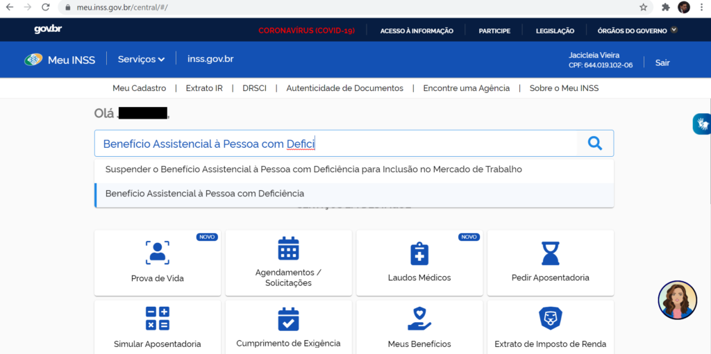Click the Meus Benefícios label
Image resolution: width=711 pixels, height=354 pixels.
pyautogui.click(x=419, y=344)
